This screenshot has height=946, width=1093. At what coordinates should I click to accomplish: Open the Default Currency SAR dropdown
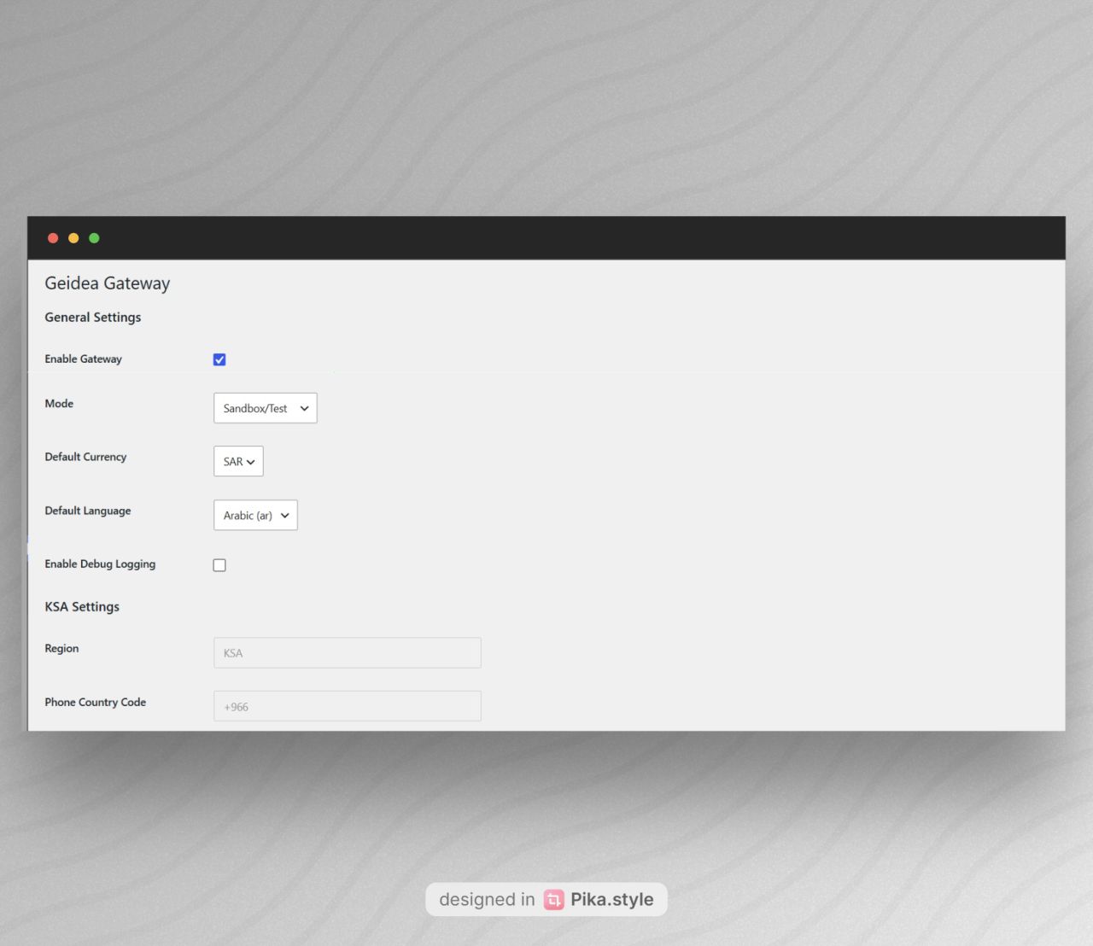pyautogui.click(x=238, y=461)
